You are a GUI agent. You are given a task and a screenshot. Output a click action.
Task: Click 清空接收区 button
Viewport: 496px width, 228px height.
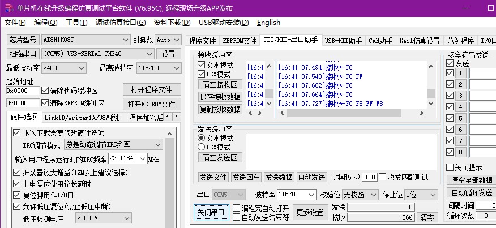tap(220, 84)
